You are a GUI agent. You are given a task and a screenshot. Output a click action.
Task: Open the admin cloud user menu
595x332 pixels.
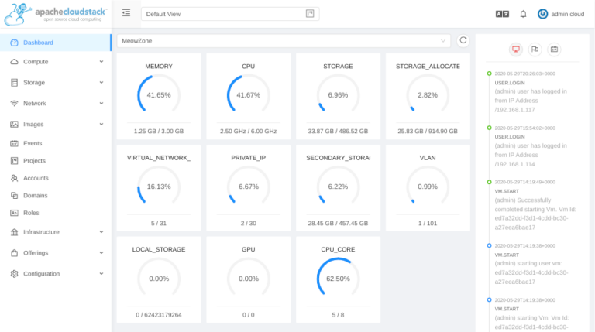pyautogui.click(x=561, y=14)
